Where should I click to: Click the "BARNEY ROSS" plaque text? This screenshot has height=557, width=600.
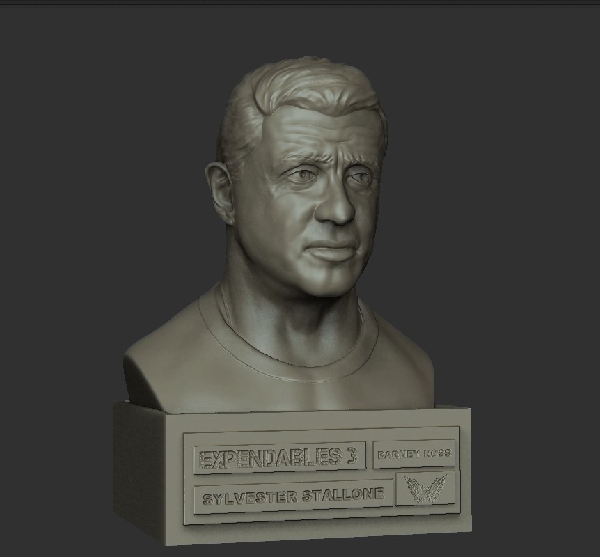pos(414,454)
